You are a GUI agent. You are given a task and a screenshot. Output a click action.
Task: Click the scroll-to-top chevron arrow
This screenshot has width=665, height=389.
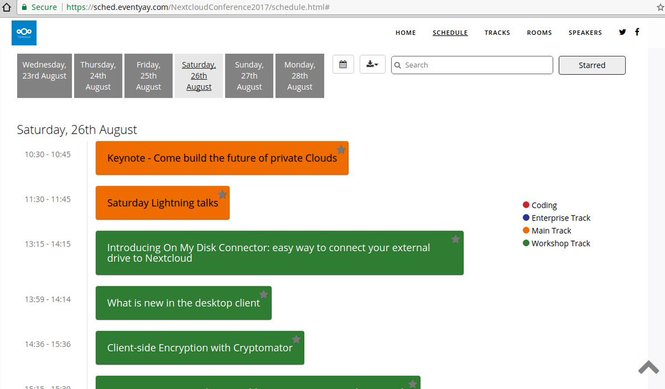648,367
